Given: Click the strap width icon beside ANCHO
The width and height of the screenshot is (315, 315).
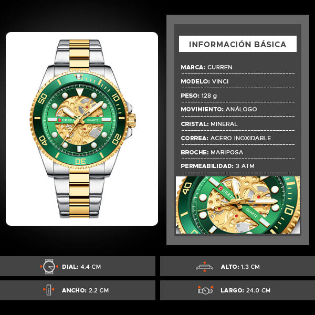Looking at the screenshot, I should click(49, 290).
